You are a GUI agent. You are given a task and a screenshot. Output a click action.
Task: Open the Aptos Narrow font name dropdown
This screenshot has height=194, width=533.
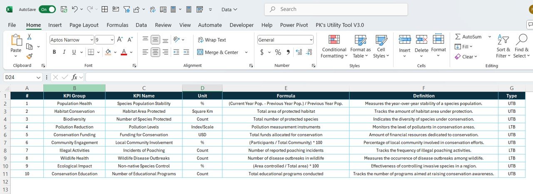72,40
